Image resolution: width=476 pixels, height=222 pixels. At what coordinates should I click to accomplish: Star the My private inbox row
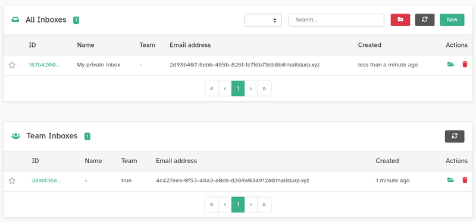pyautogui.click(x=12, y=65)
